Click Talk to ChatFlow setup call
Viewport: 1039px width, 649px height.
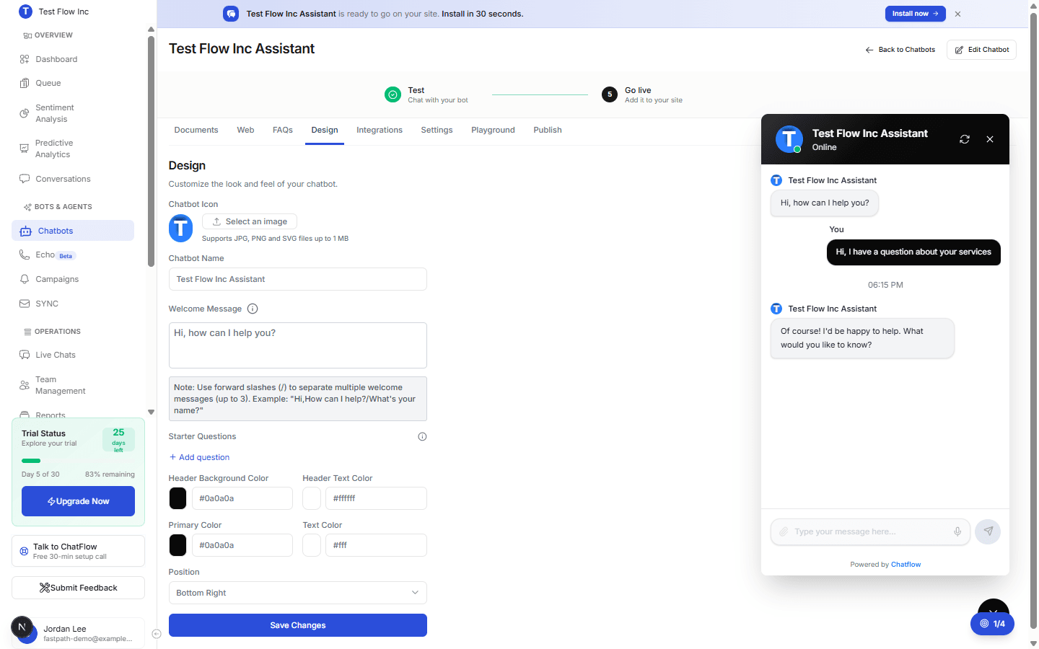(x=78, y=551)
